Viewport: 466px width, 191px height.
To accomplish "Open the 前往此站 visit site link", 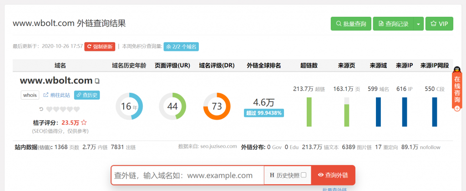I will (x=57, y=95).
